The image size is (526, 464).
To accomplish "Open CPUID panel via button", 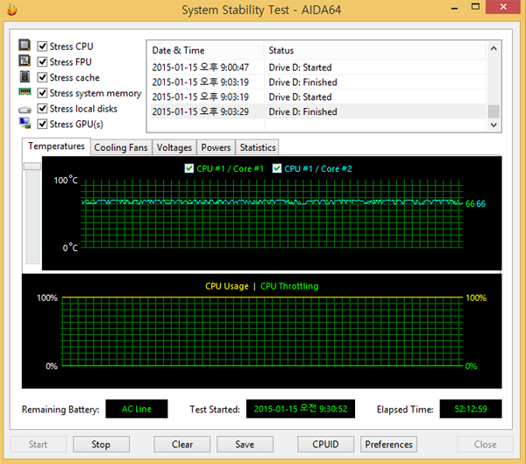I will (x=325, y=445).
